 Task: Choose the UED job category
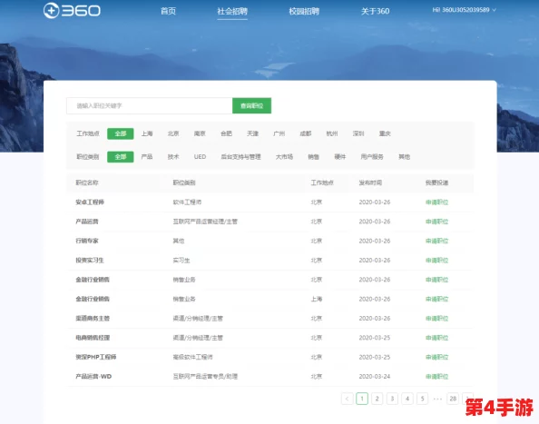[x=200, y=157]
